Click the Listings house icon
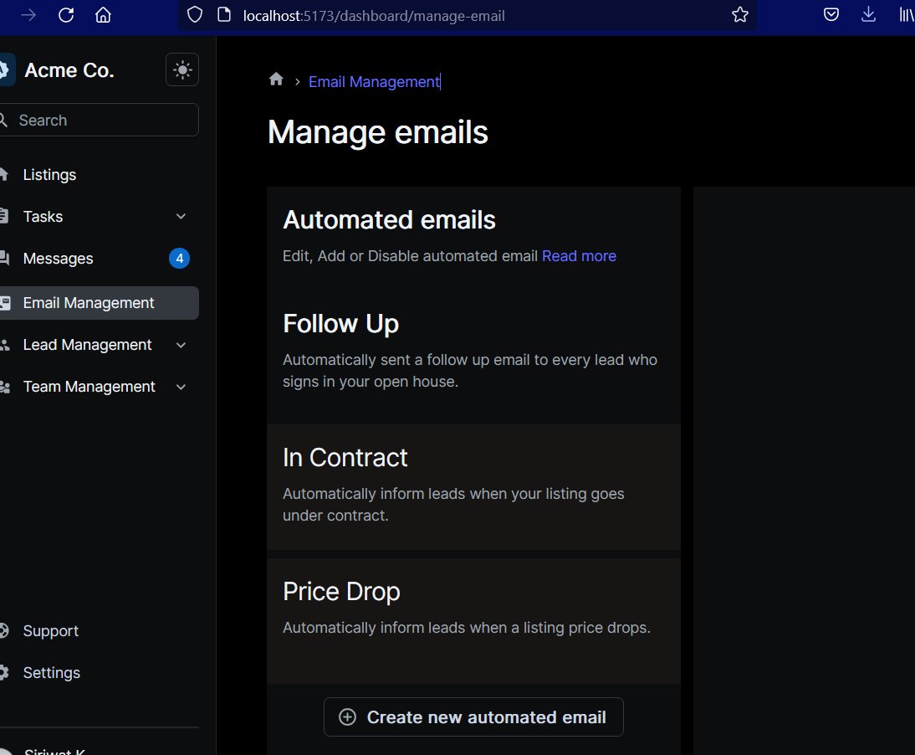The width and height of the screenshot is (915, 755). (4, 174)
